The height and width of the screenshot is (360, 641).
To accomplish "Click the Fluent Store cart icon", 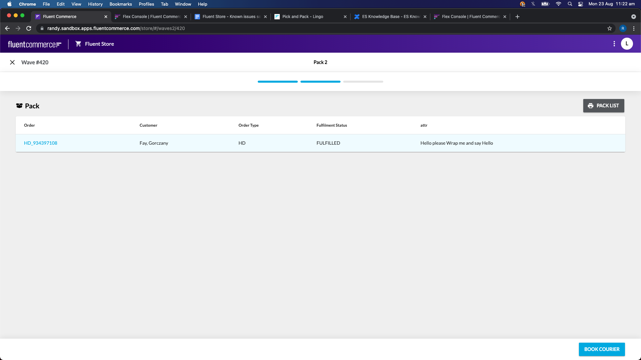I will (x=78, y=44).
